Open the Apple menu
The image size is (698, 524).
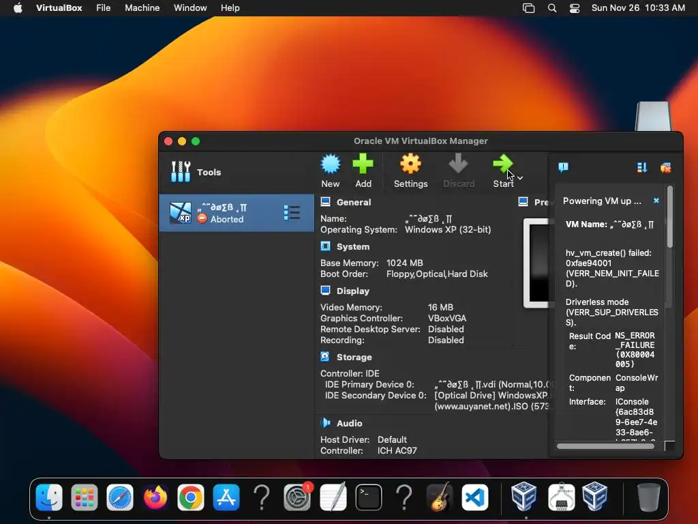[18, 8]
